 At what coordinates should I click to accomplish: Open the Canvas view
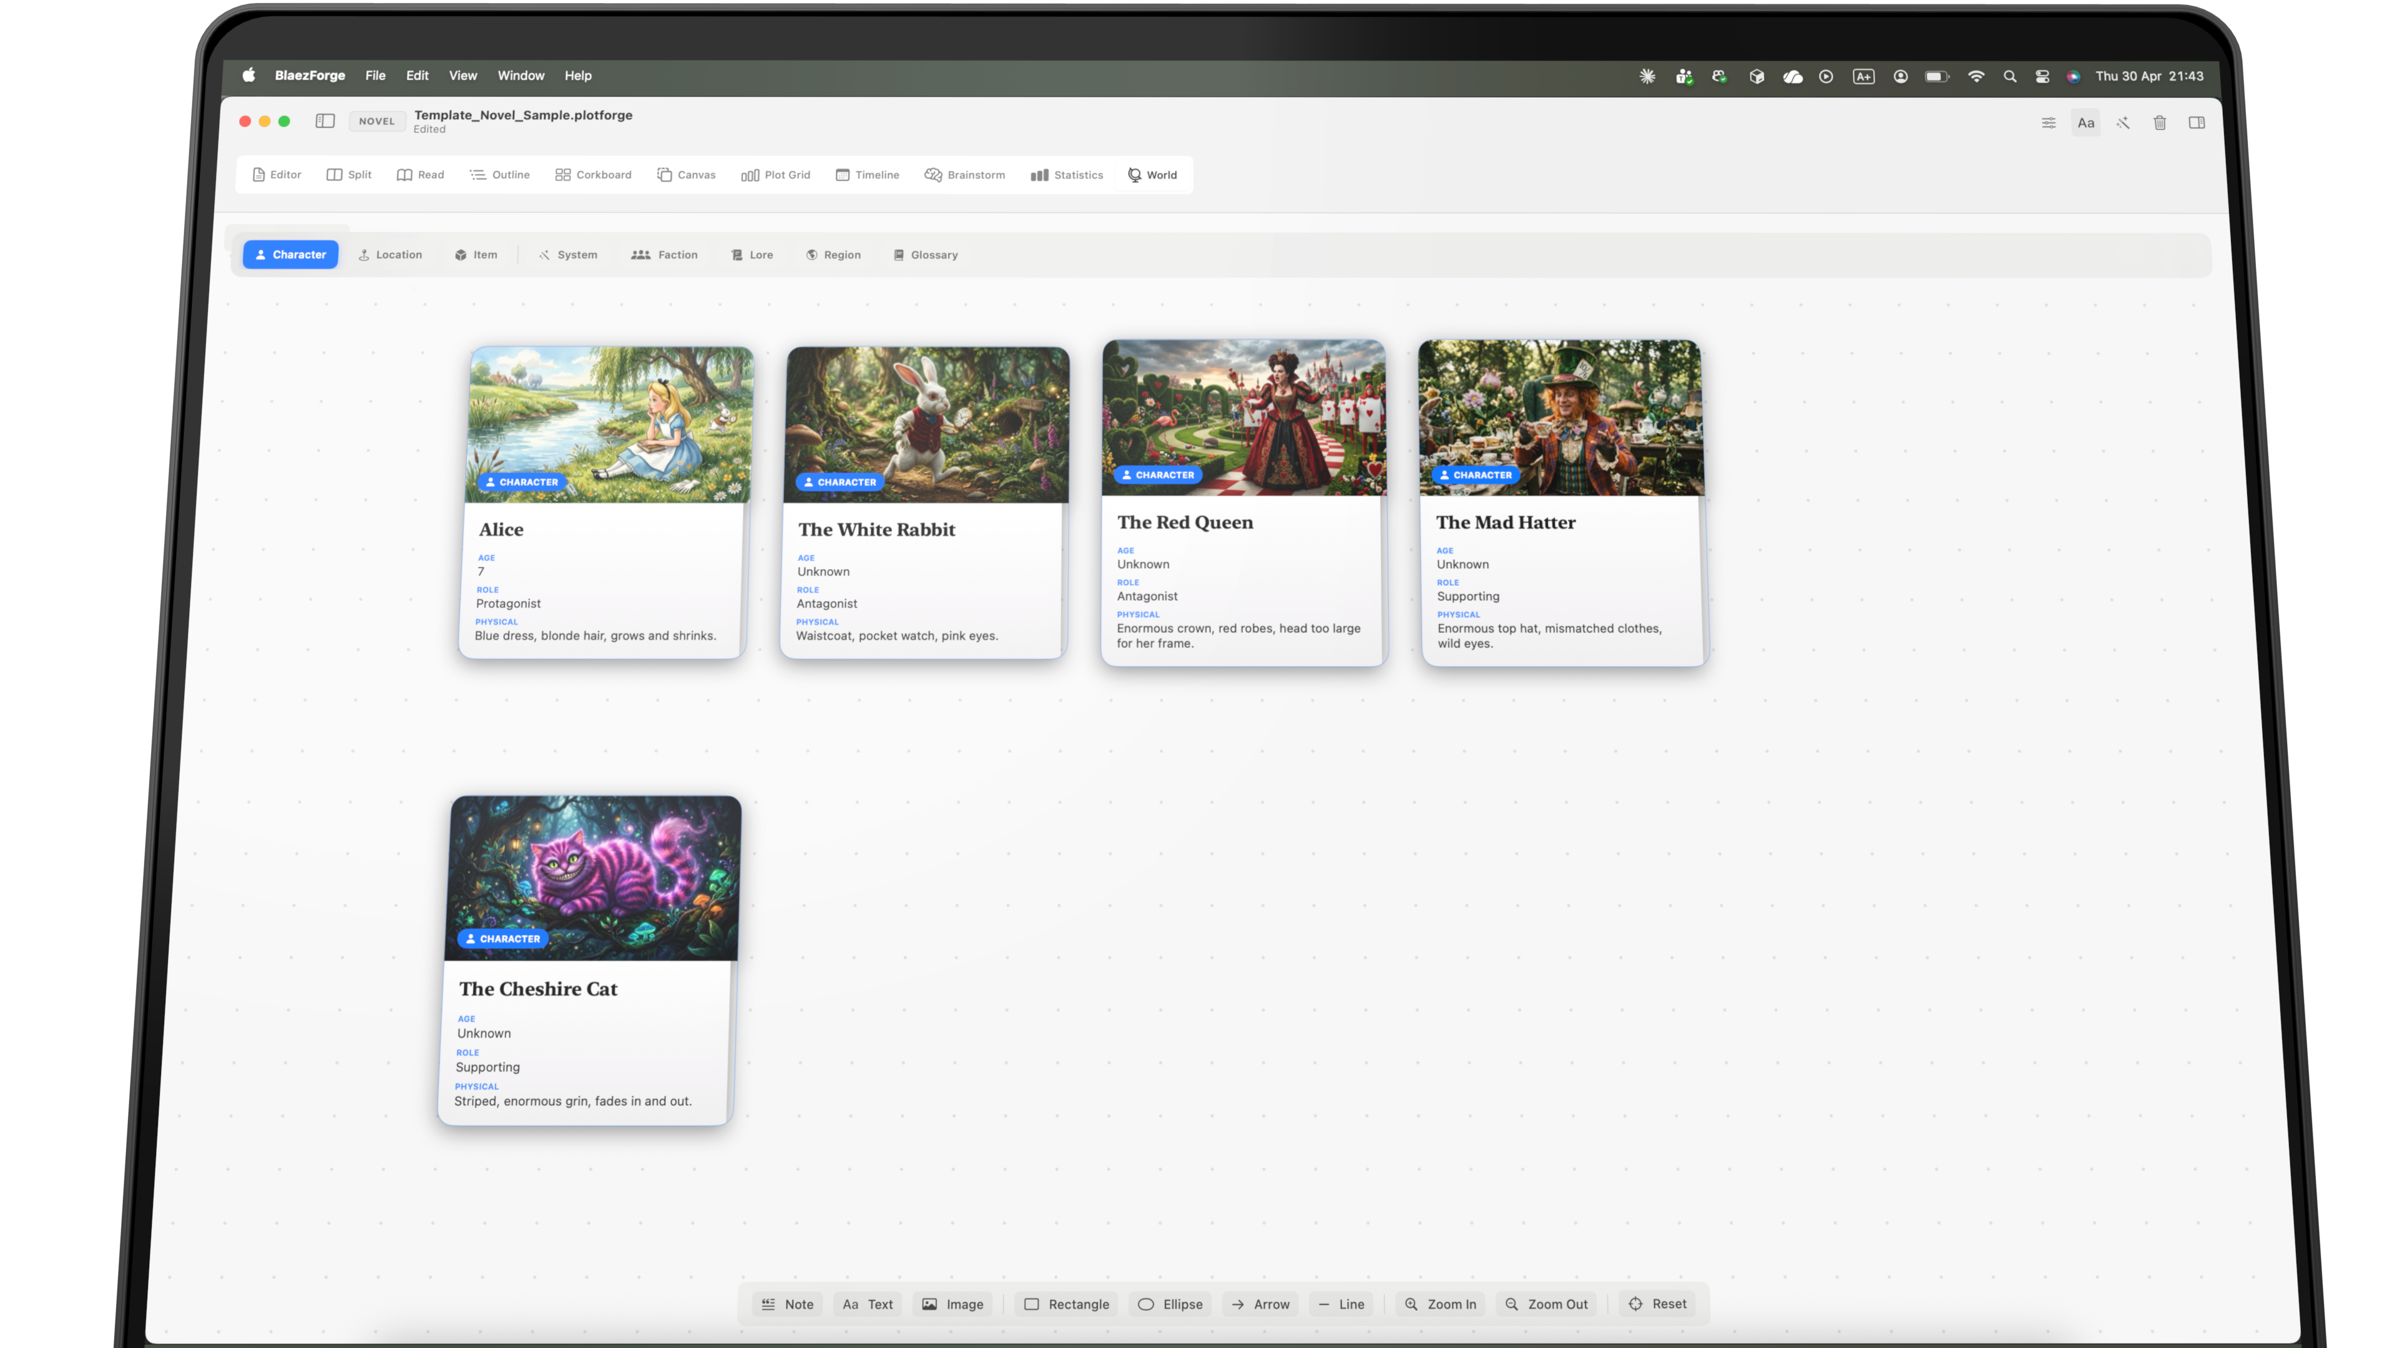coord(686,175)
